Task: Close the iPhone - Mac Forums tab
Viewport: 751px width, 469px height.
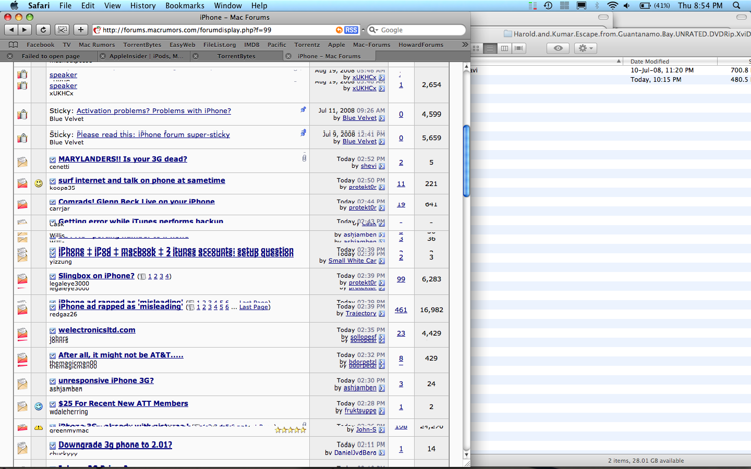Action: [288, 56]
